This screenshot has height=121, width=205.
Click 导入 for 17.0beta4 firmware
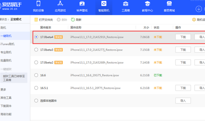[200, 37]
